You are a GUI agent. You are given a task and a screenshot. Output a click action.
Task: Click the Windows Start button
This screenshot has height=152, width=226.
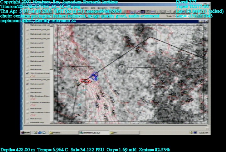(26, 133)
